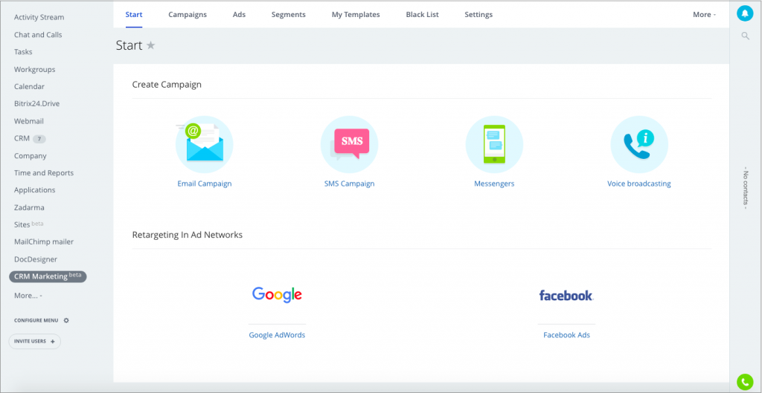
Task: Open Chat and Calls
Action: (x=38, y=35)
